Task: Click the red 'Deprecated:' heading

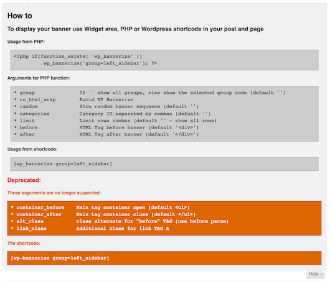Action: (24, 180)
